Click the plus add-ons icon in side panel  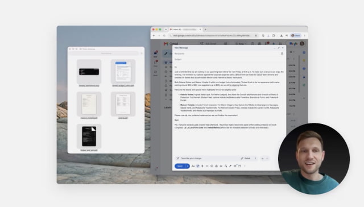coord(304,98)
